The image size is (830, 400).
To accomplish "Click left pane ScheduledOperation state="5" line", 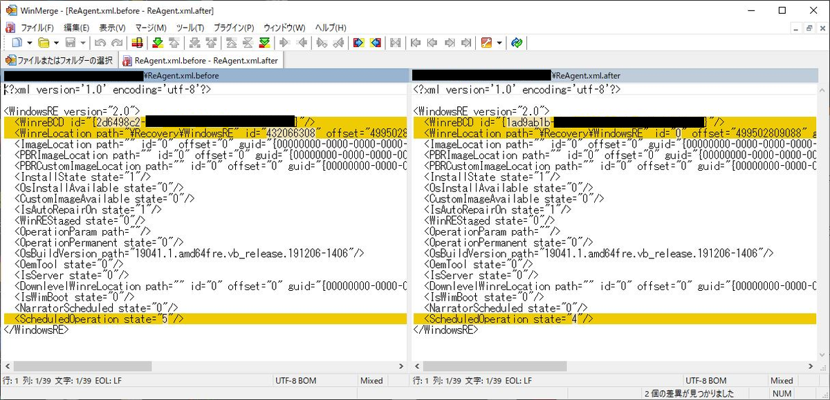I will point(205,318).
